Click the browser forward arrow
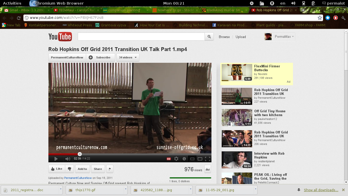The width and height of the screenshot is (348, 196). point(12,18)
